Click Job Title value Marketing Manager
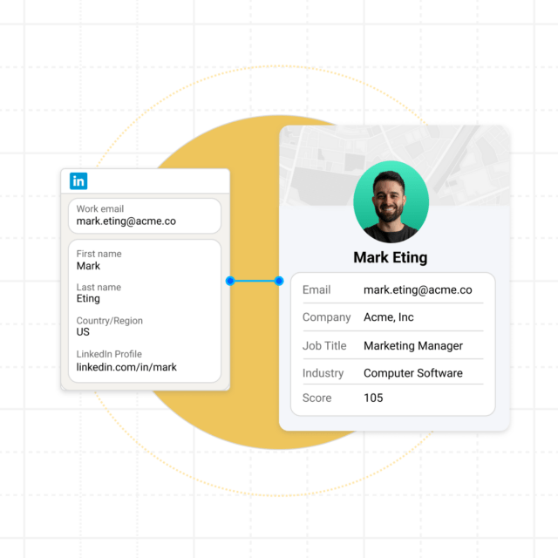This screenshot has height=558, width=558. tap(413, 345)
